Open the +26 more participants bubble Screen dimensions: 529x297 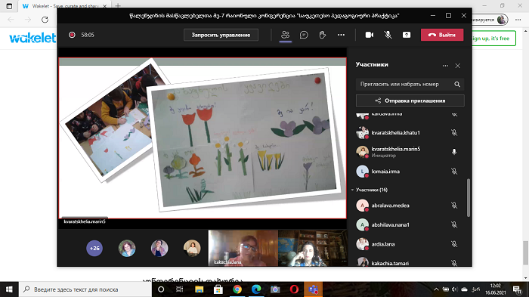94,249
